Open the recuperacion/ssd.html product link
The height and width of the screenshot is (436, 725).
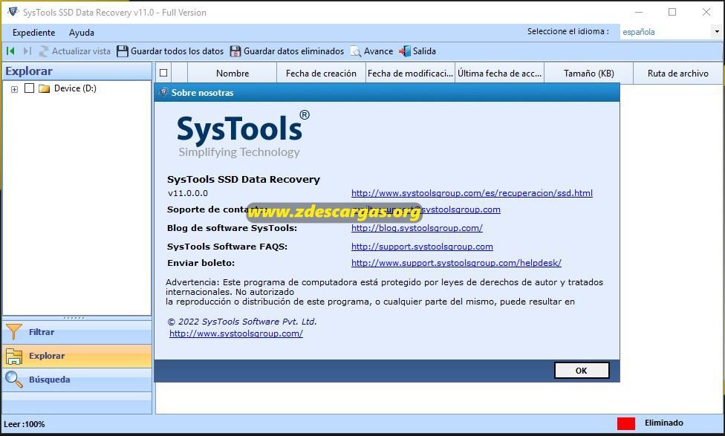pos(472,193)
